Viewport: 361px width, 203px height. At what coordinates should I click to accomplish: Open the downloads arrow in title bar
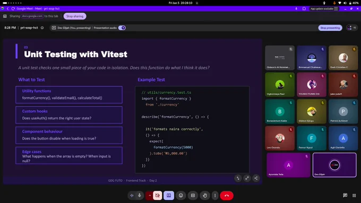pos(296,8)
